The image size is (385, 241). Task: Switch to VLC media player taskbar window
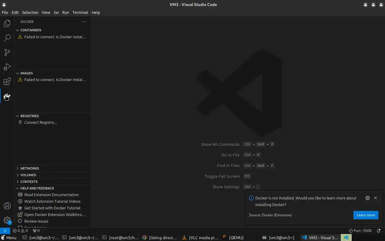(x=200, y=238)
